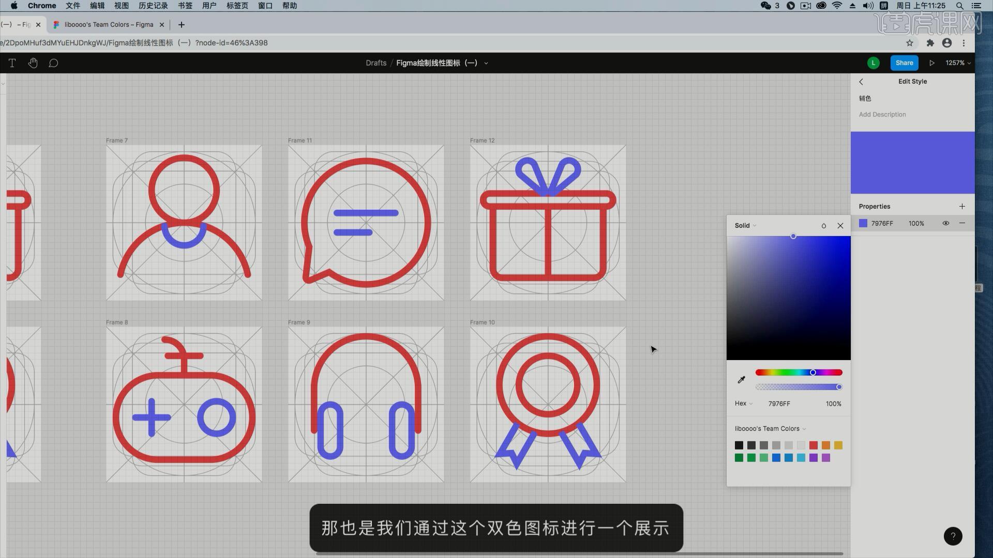
Task: Toggle visibility of the 7976FF fill
Action: (x=945, y=223)
